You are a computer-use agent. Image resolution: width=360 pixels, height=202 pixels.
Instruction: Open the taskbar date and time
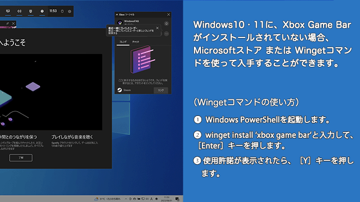[x=167, y=199]
